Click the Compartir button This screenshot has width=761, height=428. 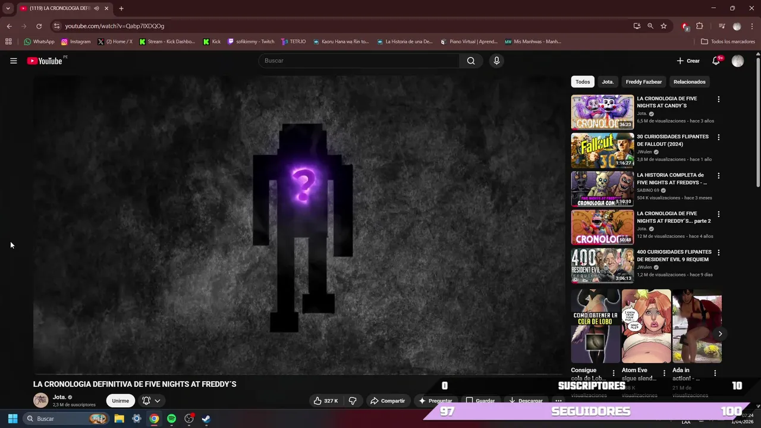(x=388, y=401)
